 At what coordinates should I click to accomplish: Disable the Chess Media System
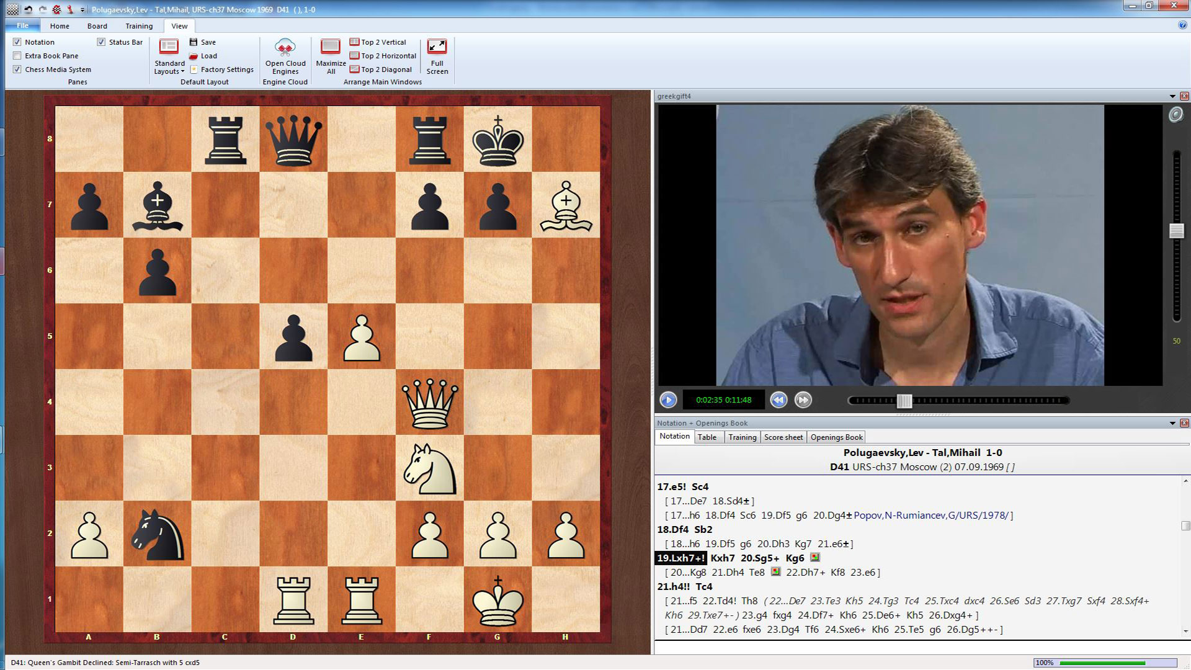tap(17, 69)
